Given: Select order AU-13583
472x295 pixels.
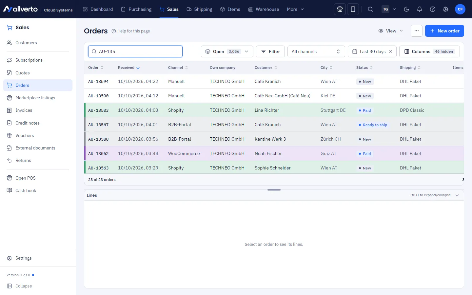Looking at the screenshot, I should [x=274, y=110].
